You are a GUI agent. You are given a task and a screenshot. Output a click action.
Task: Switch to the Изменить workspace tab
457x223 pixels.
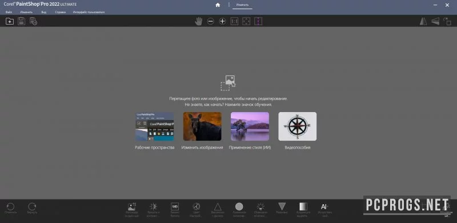pyautogui.click(x=242, y=5)
